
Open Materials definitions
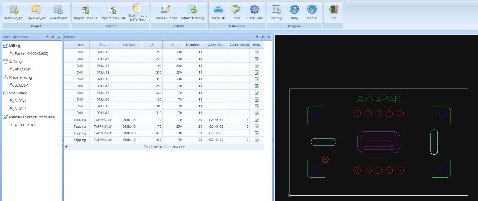click(218, 13)
